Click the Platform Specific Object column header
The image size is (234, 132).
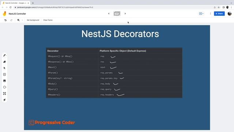point(123,51)
